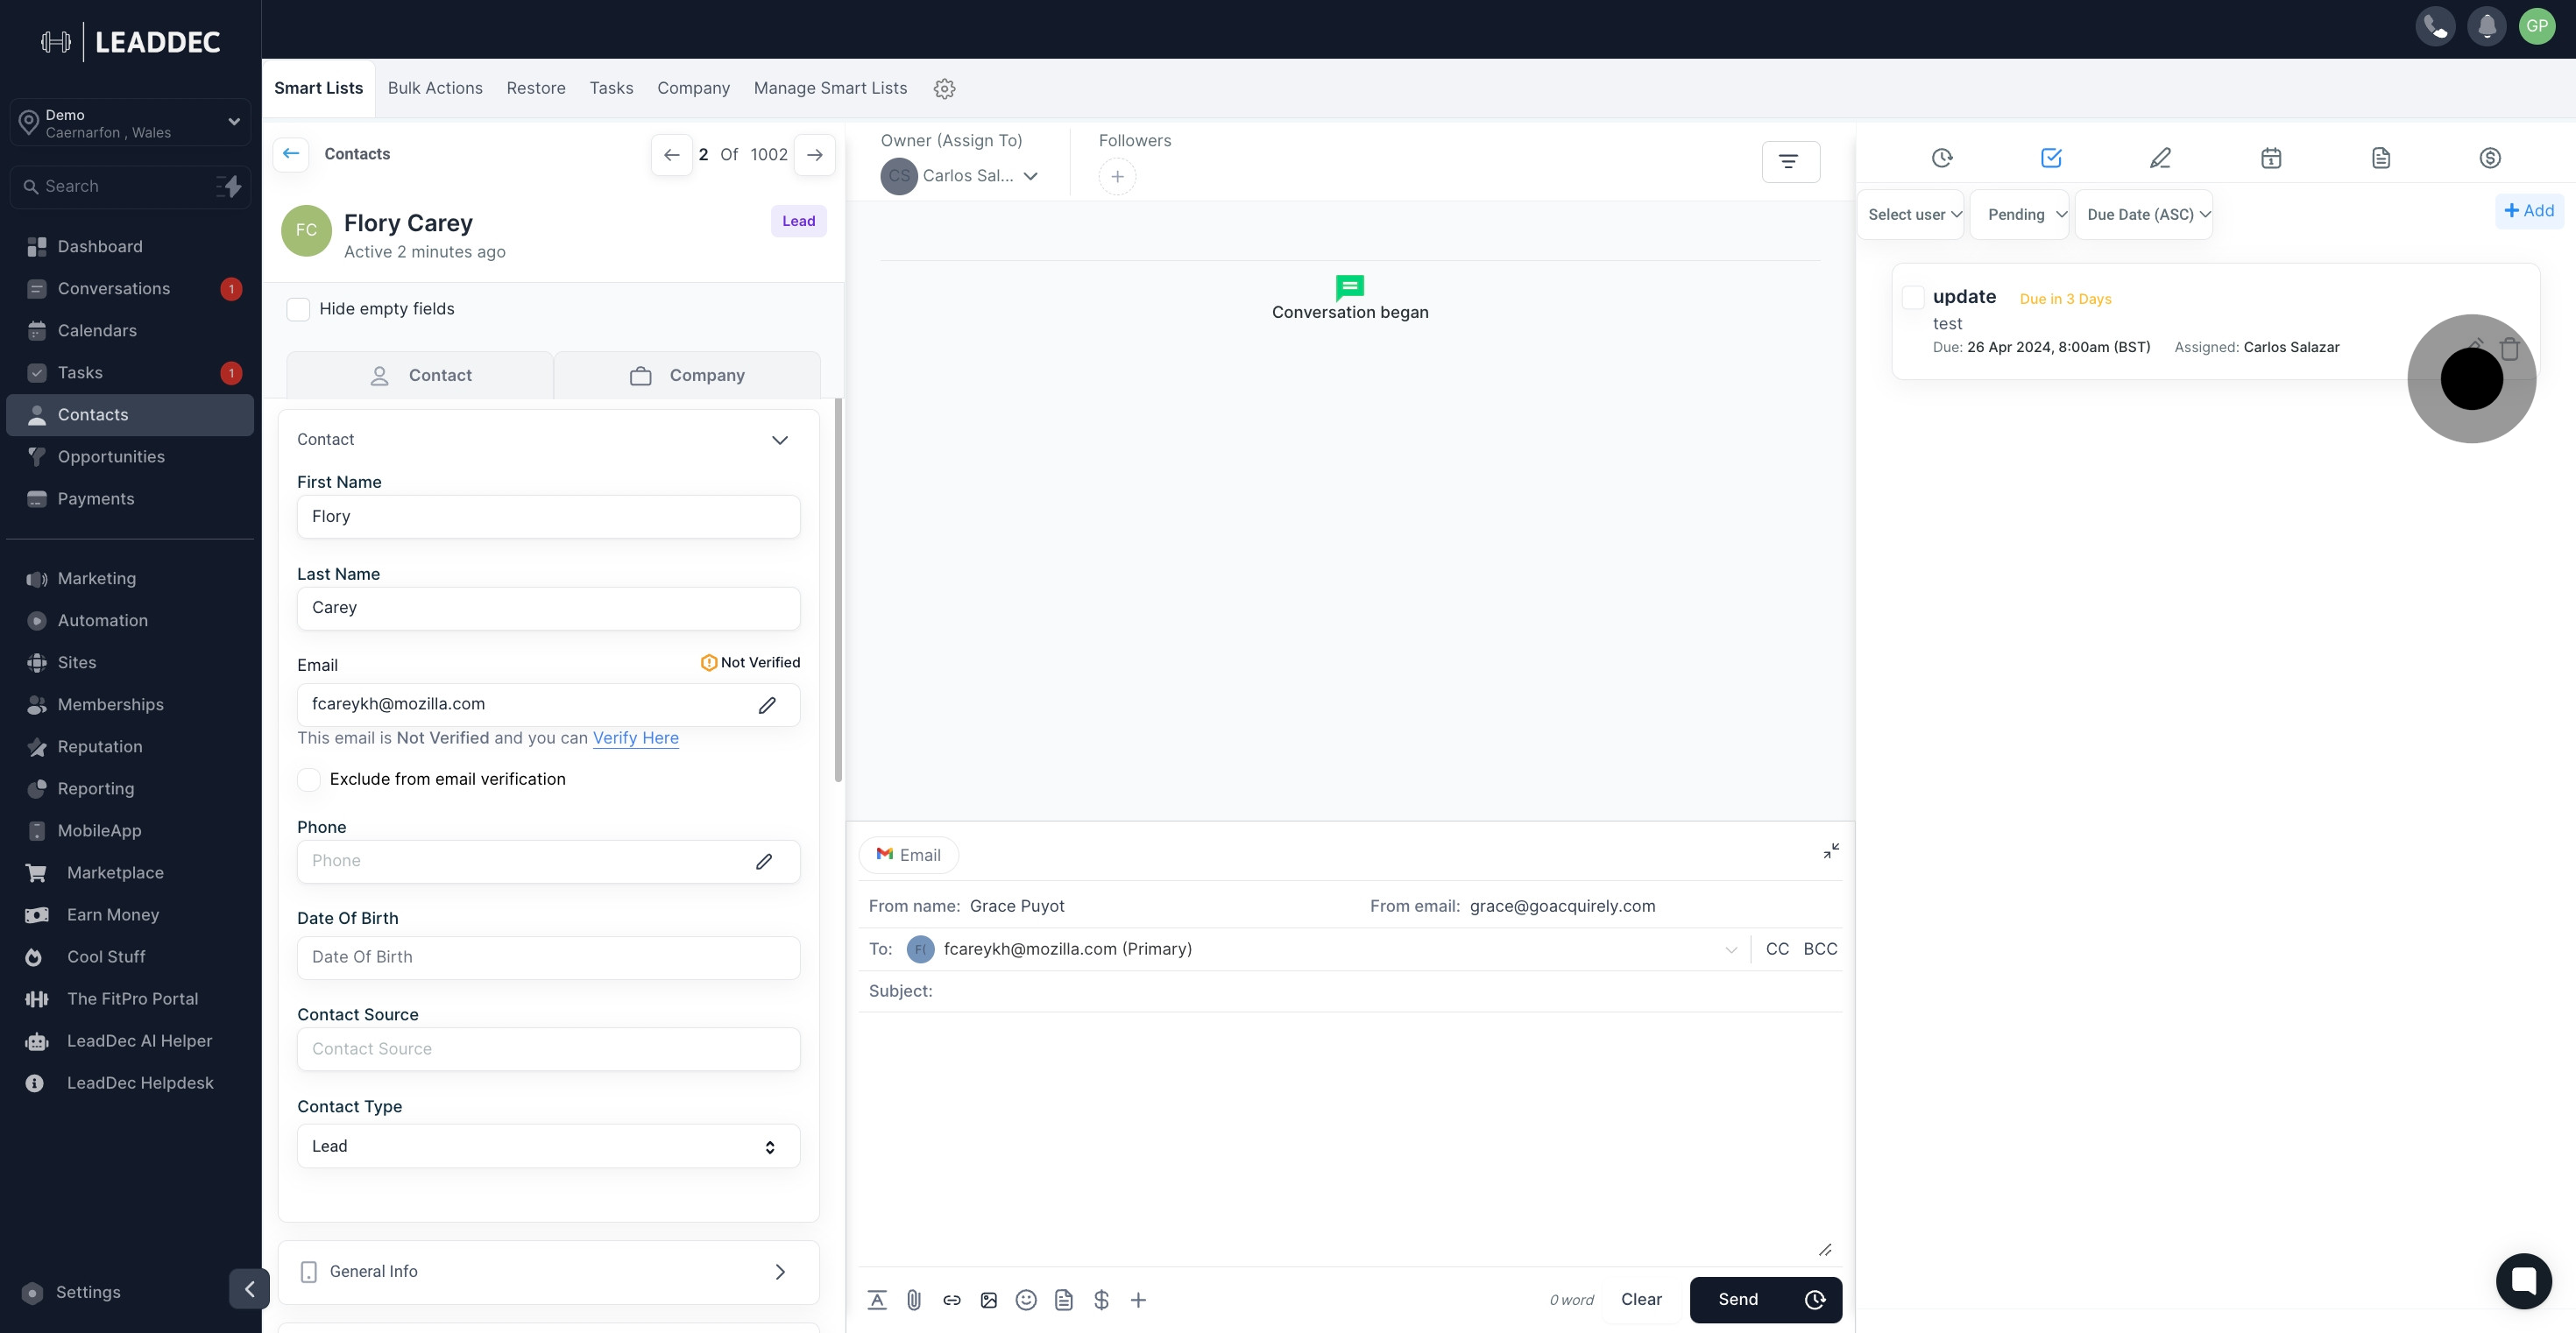The width and height of the screenshot is (2576, 1333).
Task: Open the tasks checkbox icon panel
Action: [x=2051, y=158]
